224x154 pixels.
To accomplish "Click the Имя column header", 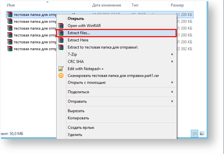I will tap(11, 5).
